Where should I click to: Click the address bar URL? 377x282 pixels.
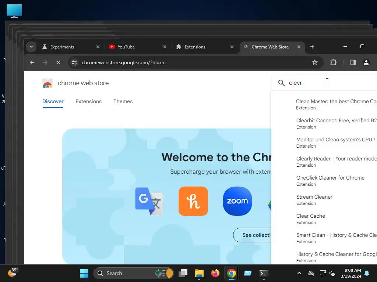point(124,62)
